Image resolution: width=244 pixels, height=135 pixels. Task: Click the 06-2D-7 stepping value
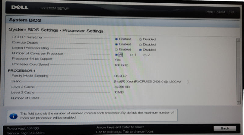tap(120, 76)
